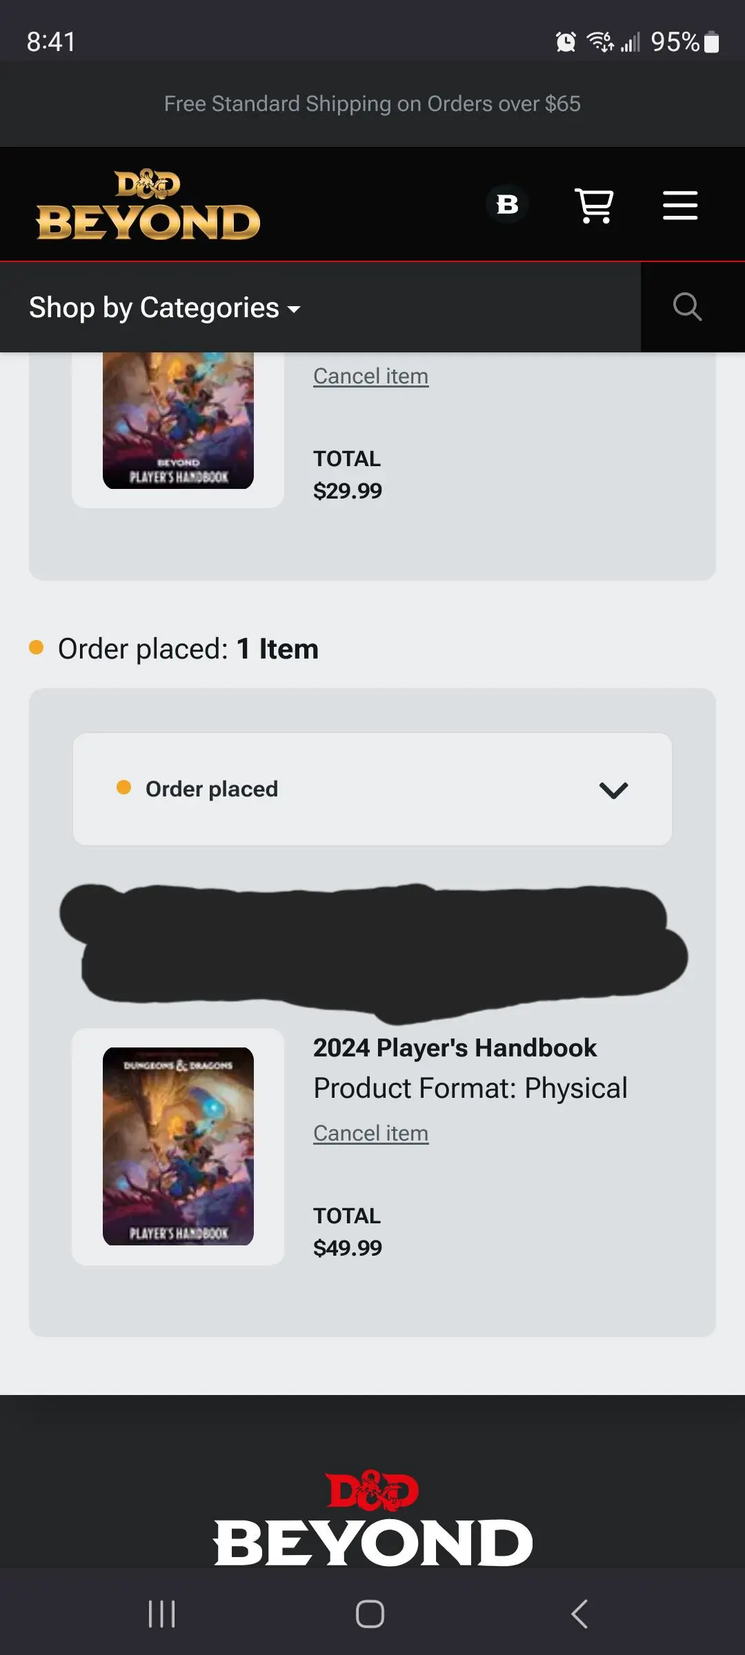The height and width of the screenshot is (1655, 745).
Task: Click the Order placed status indicator dot
Action: coord(125,789)
